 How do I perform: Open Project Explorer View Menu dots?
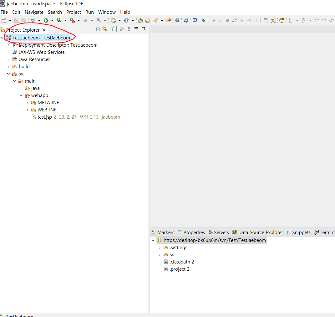[x=129, y=29]
